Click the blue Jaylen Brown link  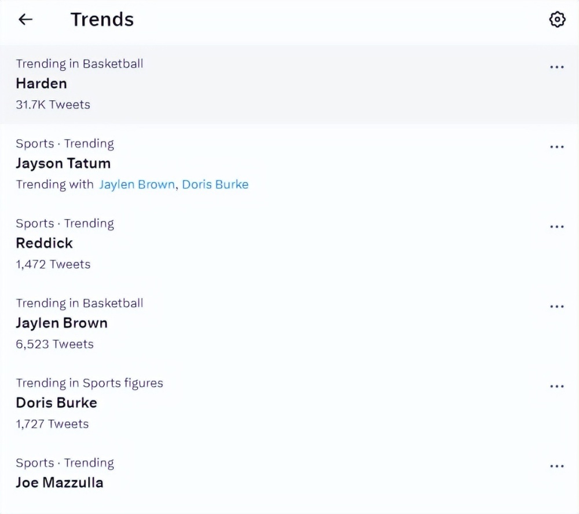pyautogui.click(x=137, y=184)
